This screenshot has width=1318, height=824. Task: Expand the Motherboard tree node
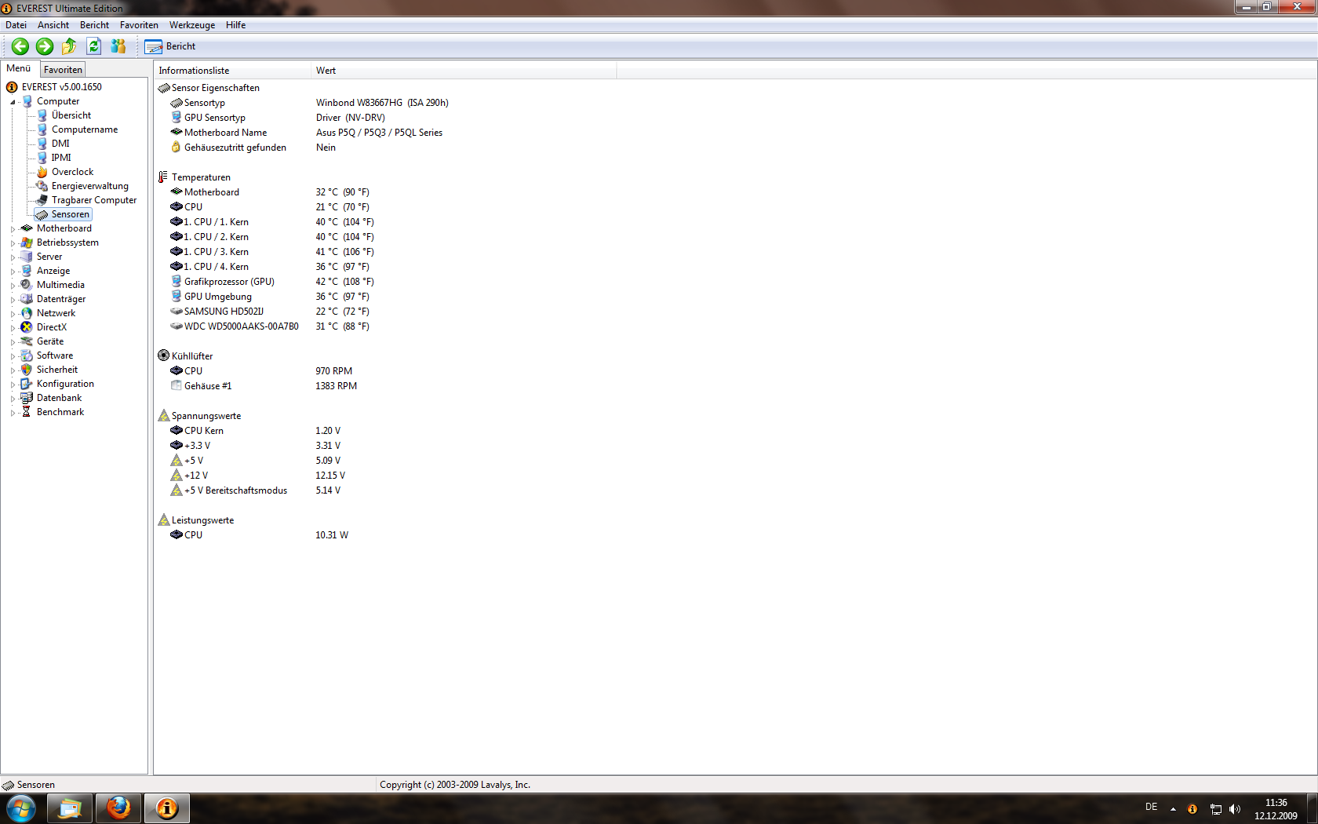[x=13, y=229]
